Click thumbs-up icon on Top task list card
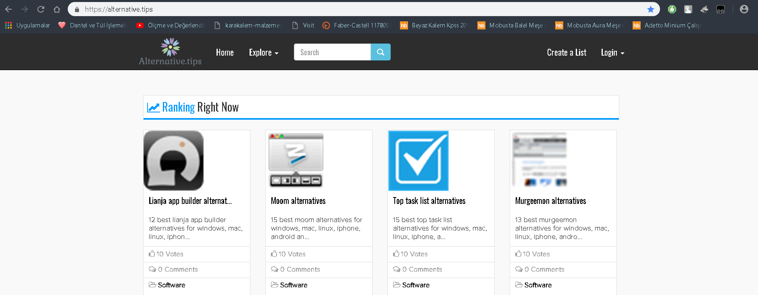The height and width of the screenshot is (295, 758). tap(396, 253)
